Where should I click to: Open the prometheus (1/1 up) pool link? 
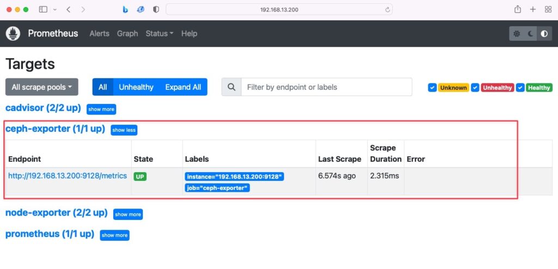[x=50, y=234]
